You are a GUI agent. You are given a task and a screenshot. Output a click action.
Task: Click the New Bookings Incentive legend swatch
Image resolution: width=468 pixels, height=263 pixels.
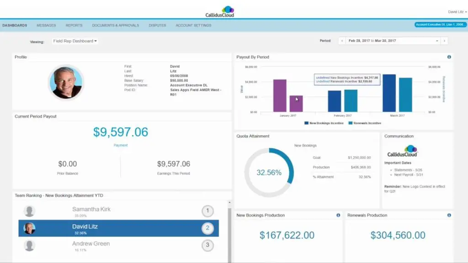(x=306, y=123)
